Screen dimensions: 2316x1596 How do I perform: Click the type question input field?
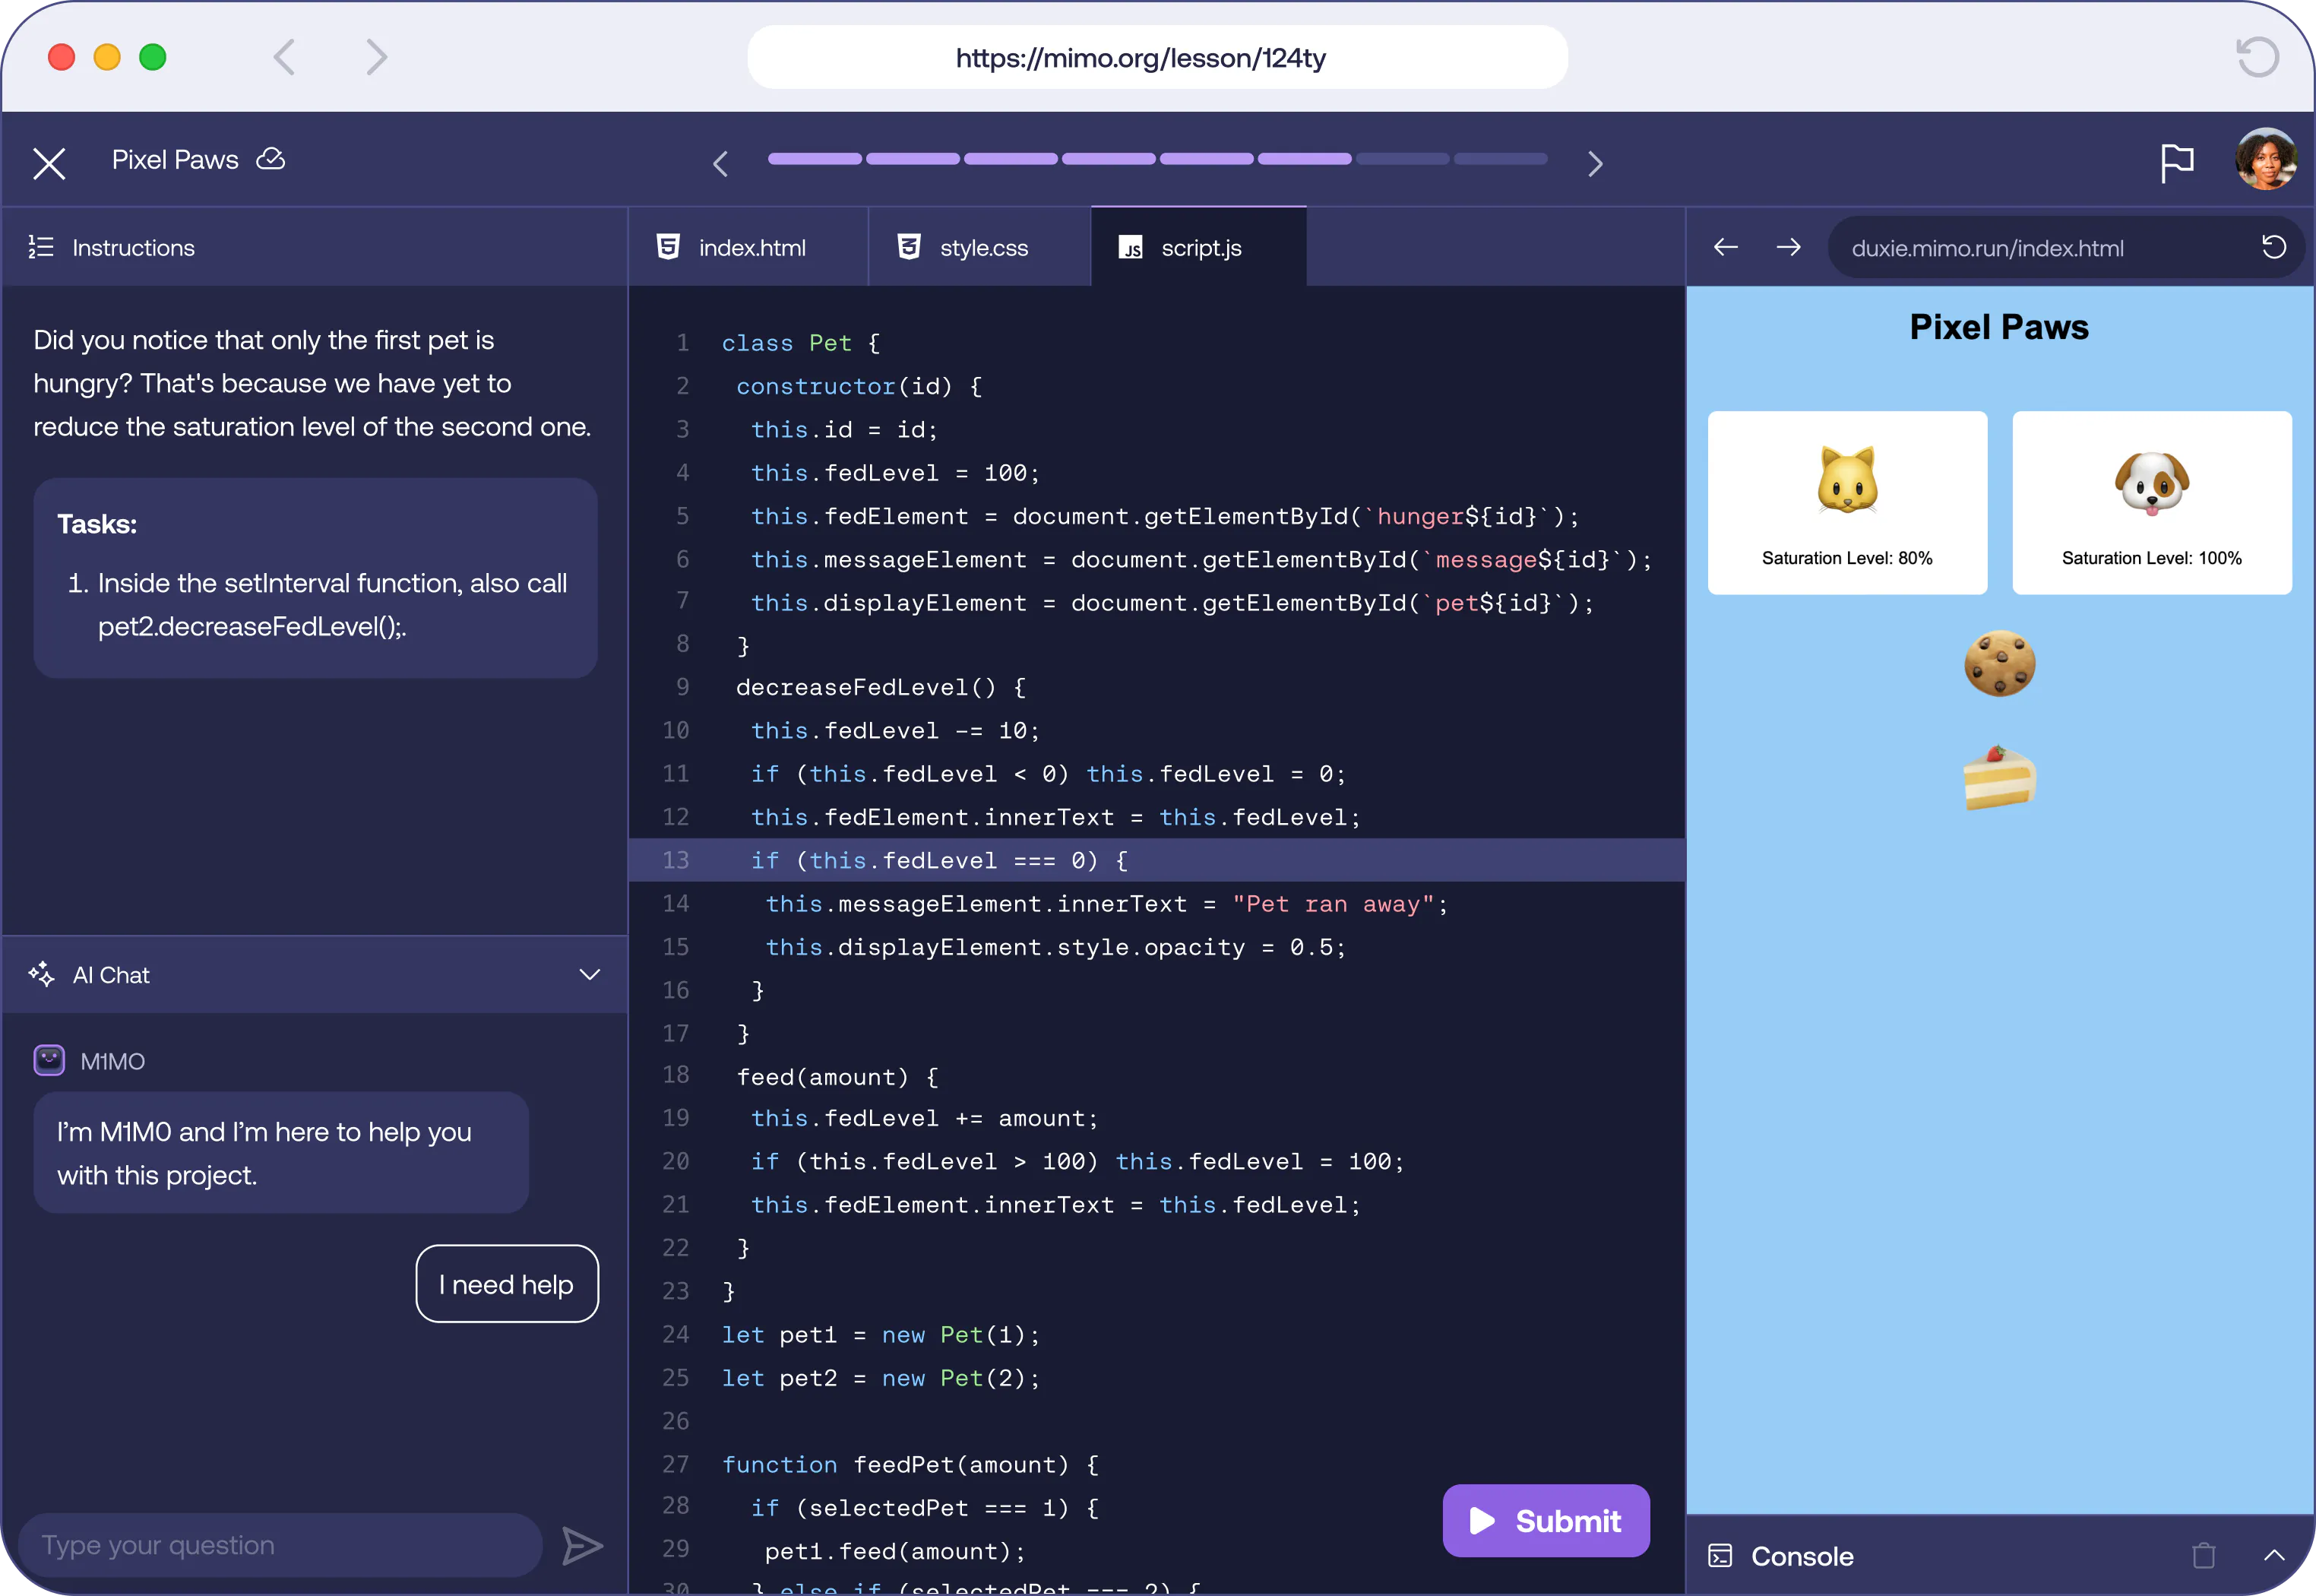click(x=289, y=1547)
